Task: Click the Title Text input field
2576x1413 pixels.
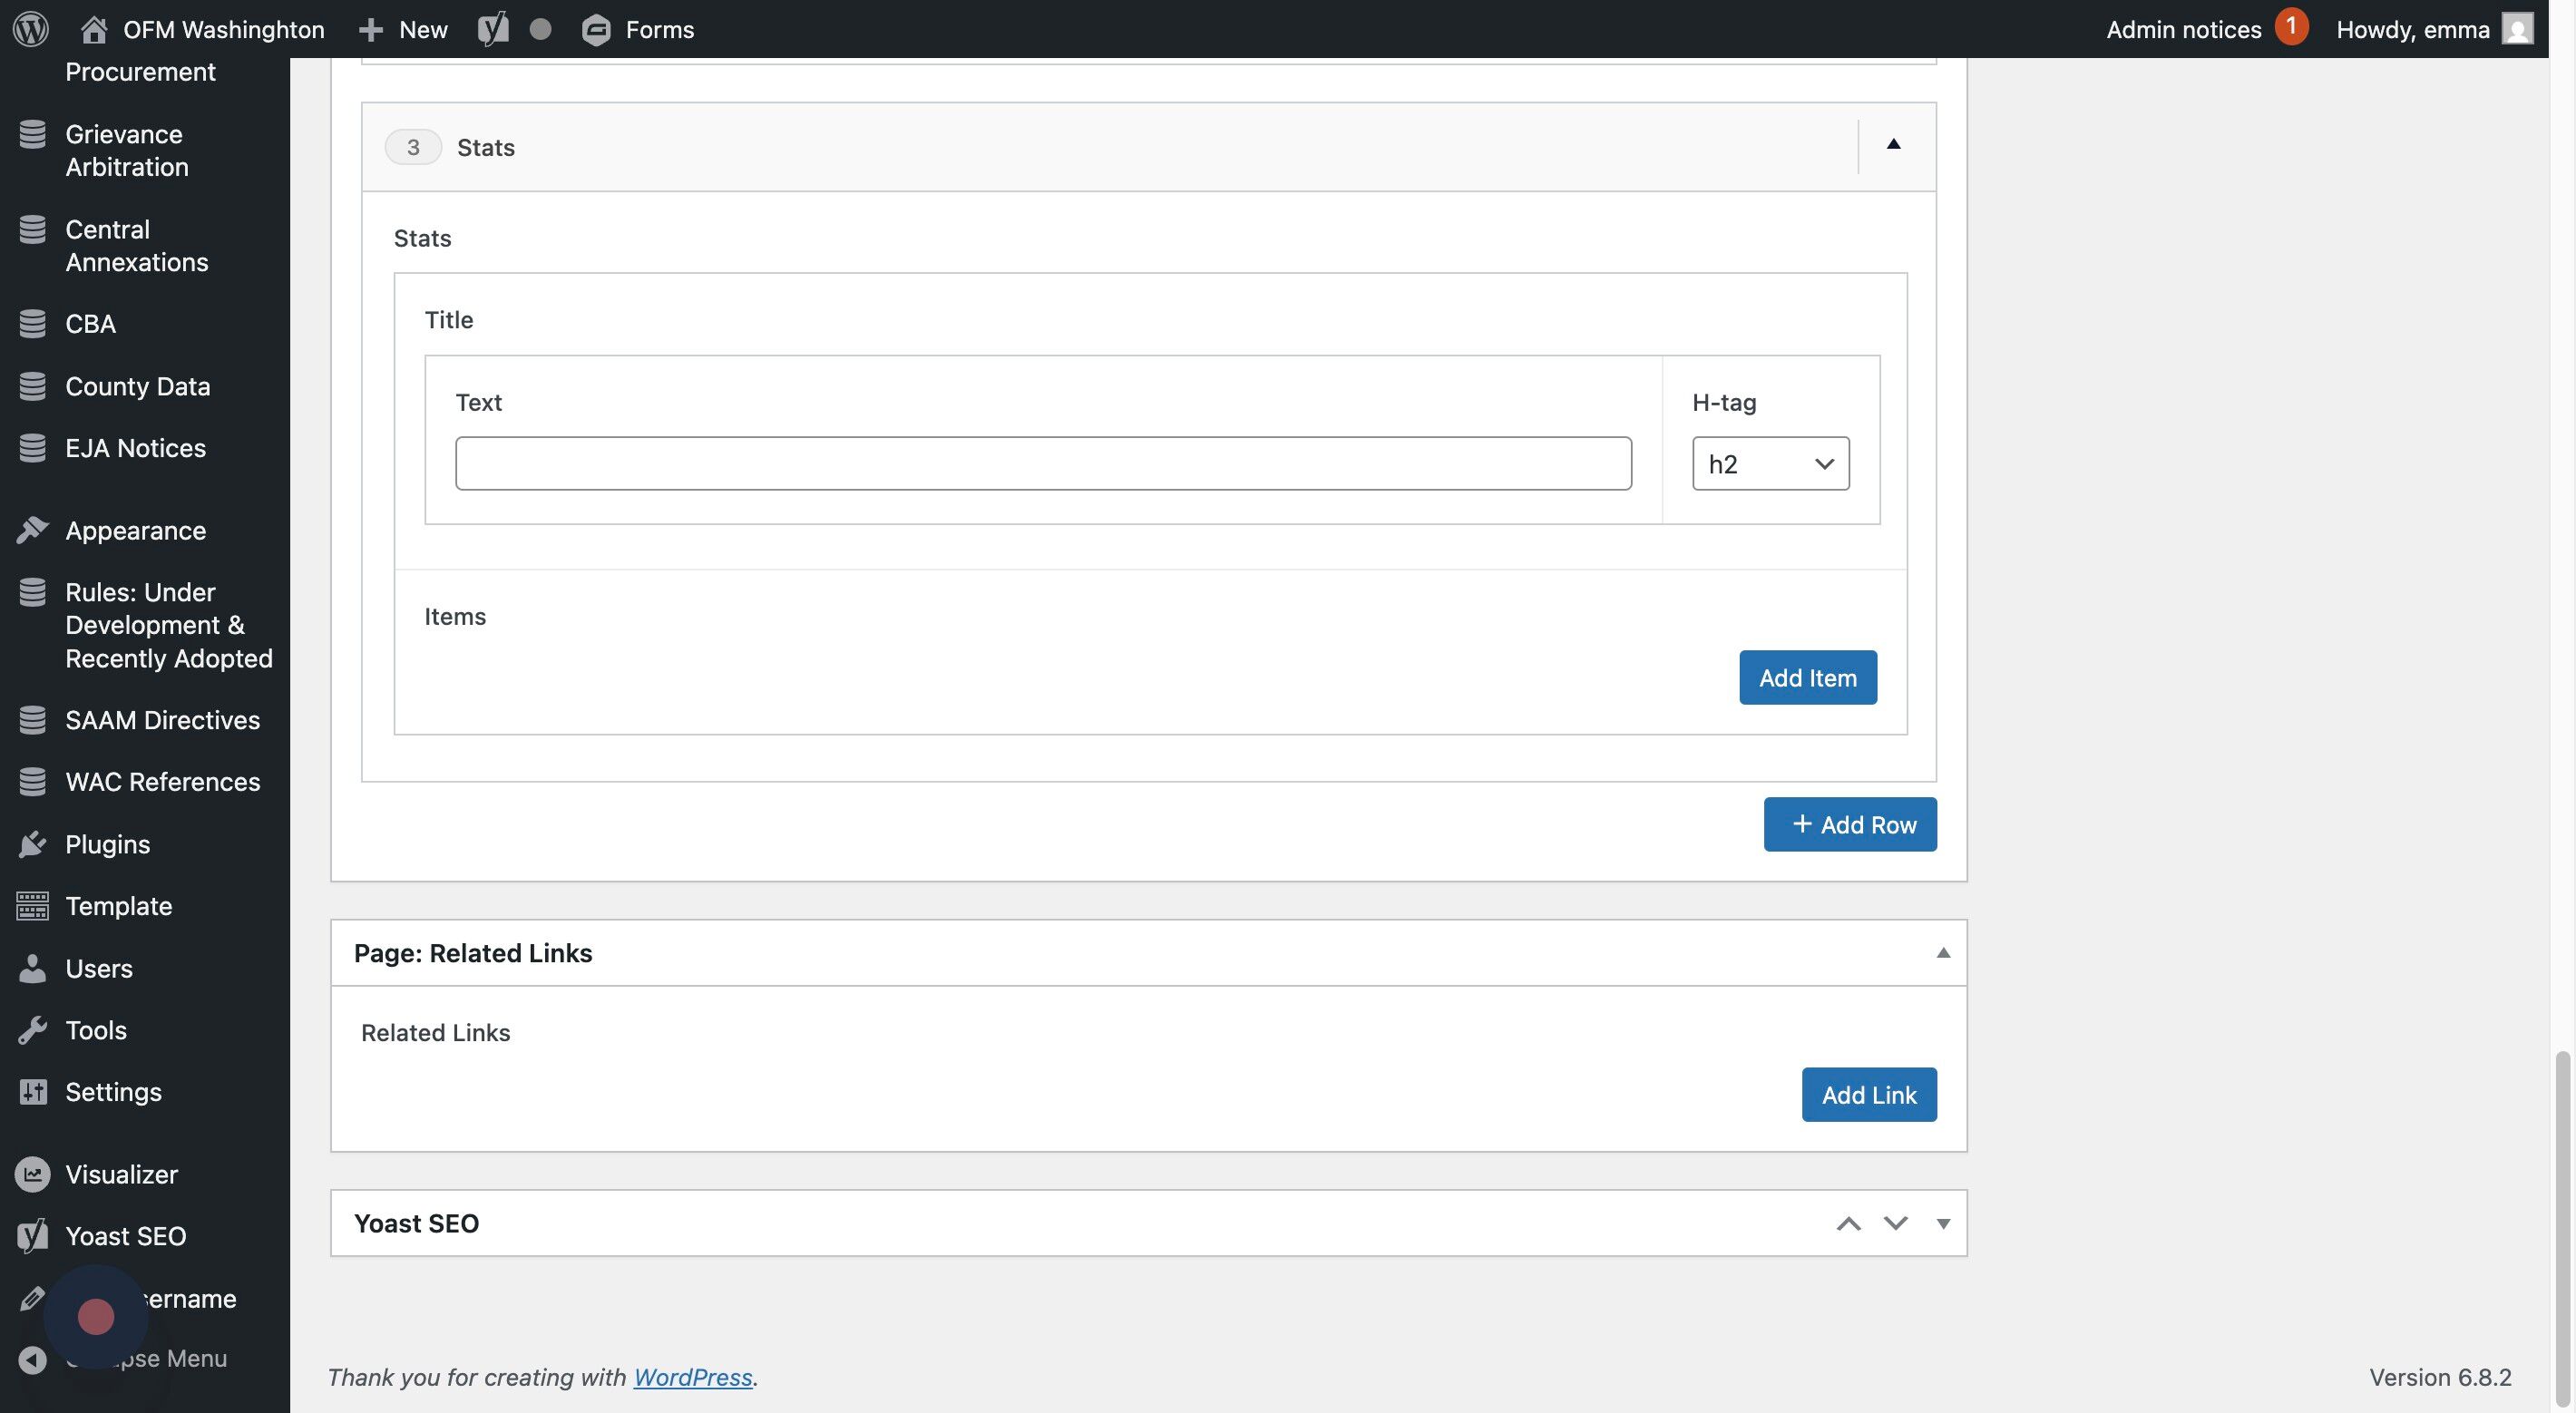Action: tap(1042, 464)
